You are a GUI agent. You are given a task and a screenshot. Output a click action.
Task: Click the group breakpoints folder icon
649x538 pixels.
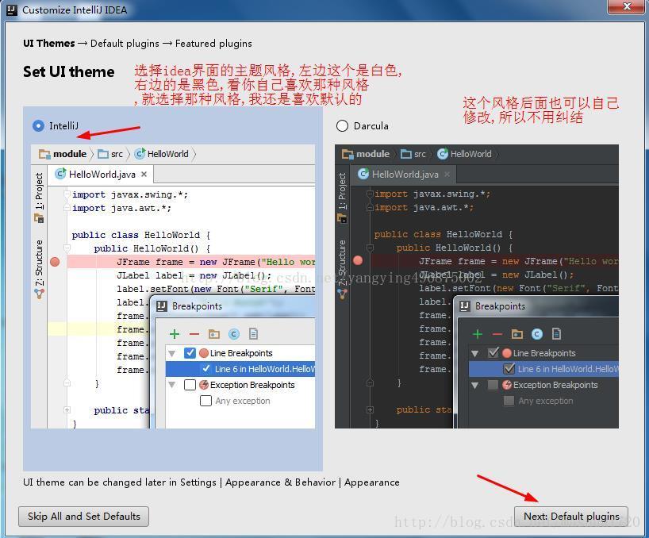pos(213,334)
